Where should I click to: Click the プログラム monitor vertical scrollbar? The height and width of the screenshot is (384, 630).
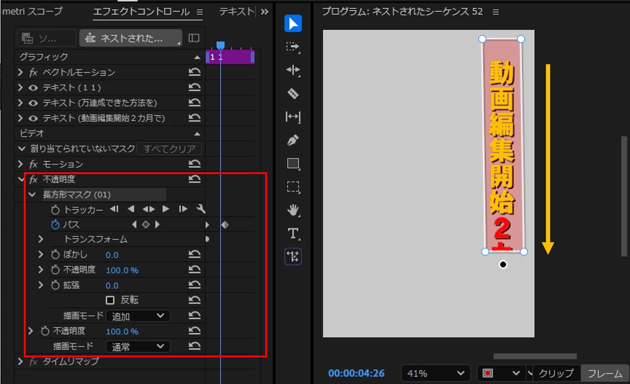(624, 196)
